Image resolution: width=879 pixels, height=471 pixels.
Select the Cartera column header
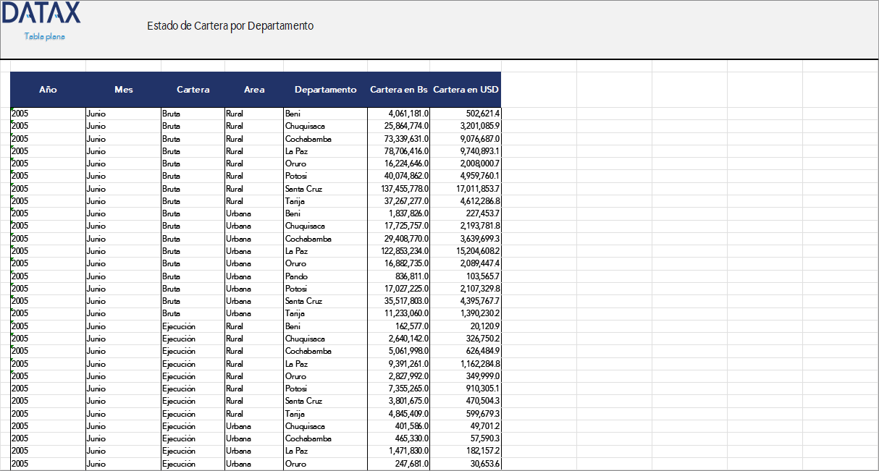[x=193, y=90]
